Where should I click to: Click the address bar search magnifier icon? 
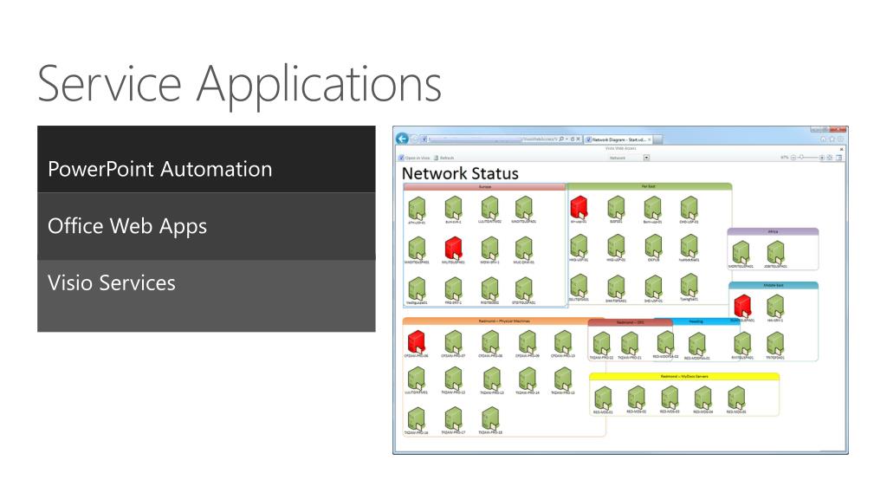561,139
